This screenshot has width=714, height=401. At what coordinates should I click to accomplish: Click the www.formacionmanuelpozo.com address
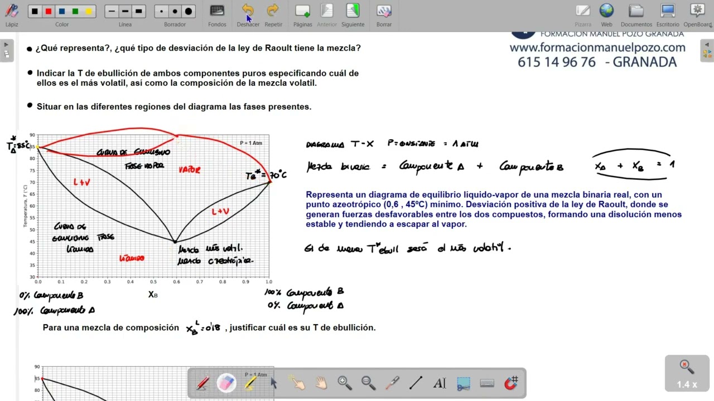click(x=597, y=48)
